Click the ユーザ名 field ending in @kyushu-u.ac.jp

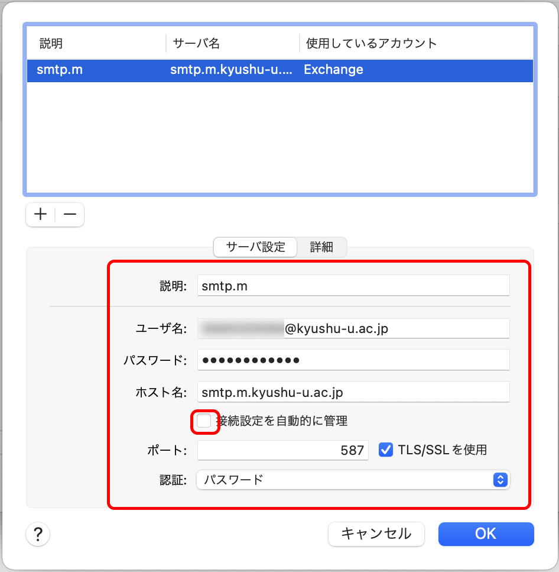tap(353, 328)
